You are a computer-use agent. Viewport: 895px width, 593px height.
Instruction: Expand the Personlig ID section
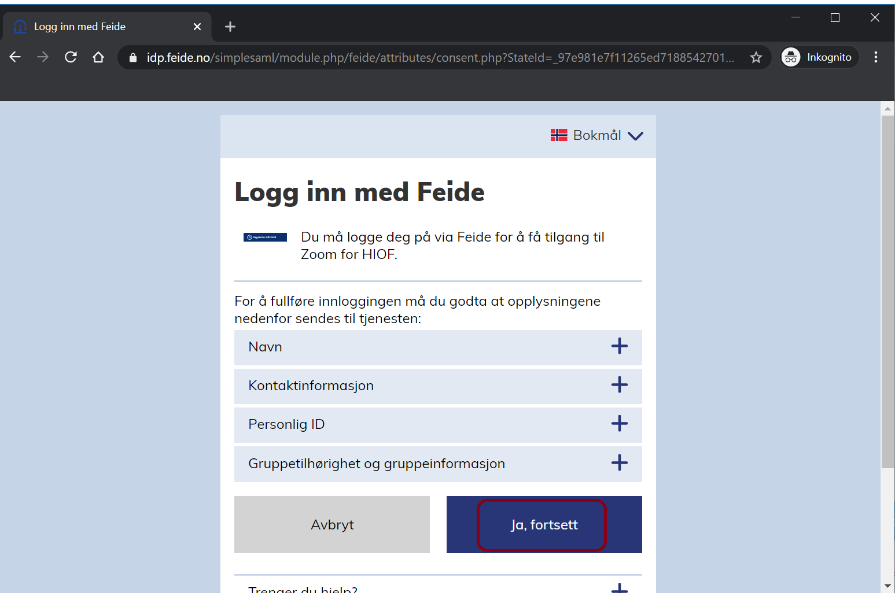pyautogui.click(x=438, y=425)
